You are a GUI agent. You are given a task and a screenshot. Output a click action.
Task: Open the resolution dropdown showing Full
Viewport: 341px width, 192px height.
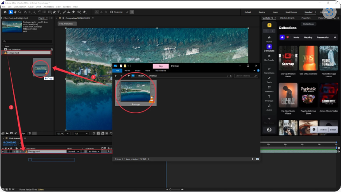pyautogui.click(x=81, y=134)
